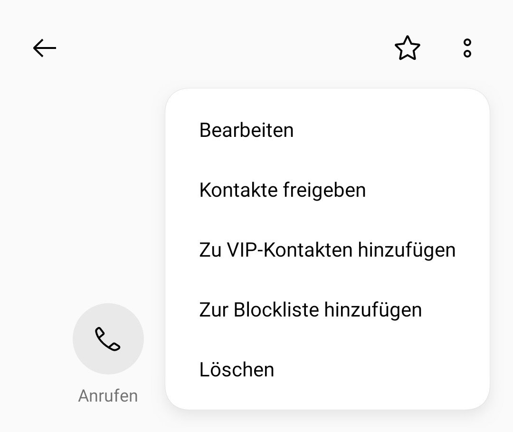Select Zu VIP-Kontakten hinzufügen

(327, 250)
